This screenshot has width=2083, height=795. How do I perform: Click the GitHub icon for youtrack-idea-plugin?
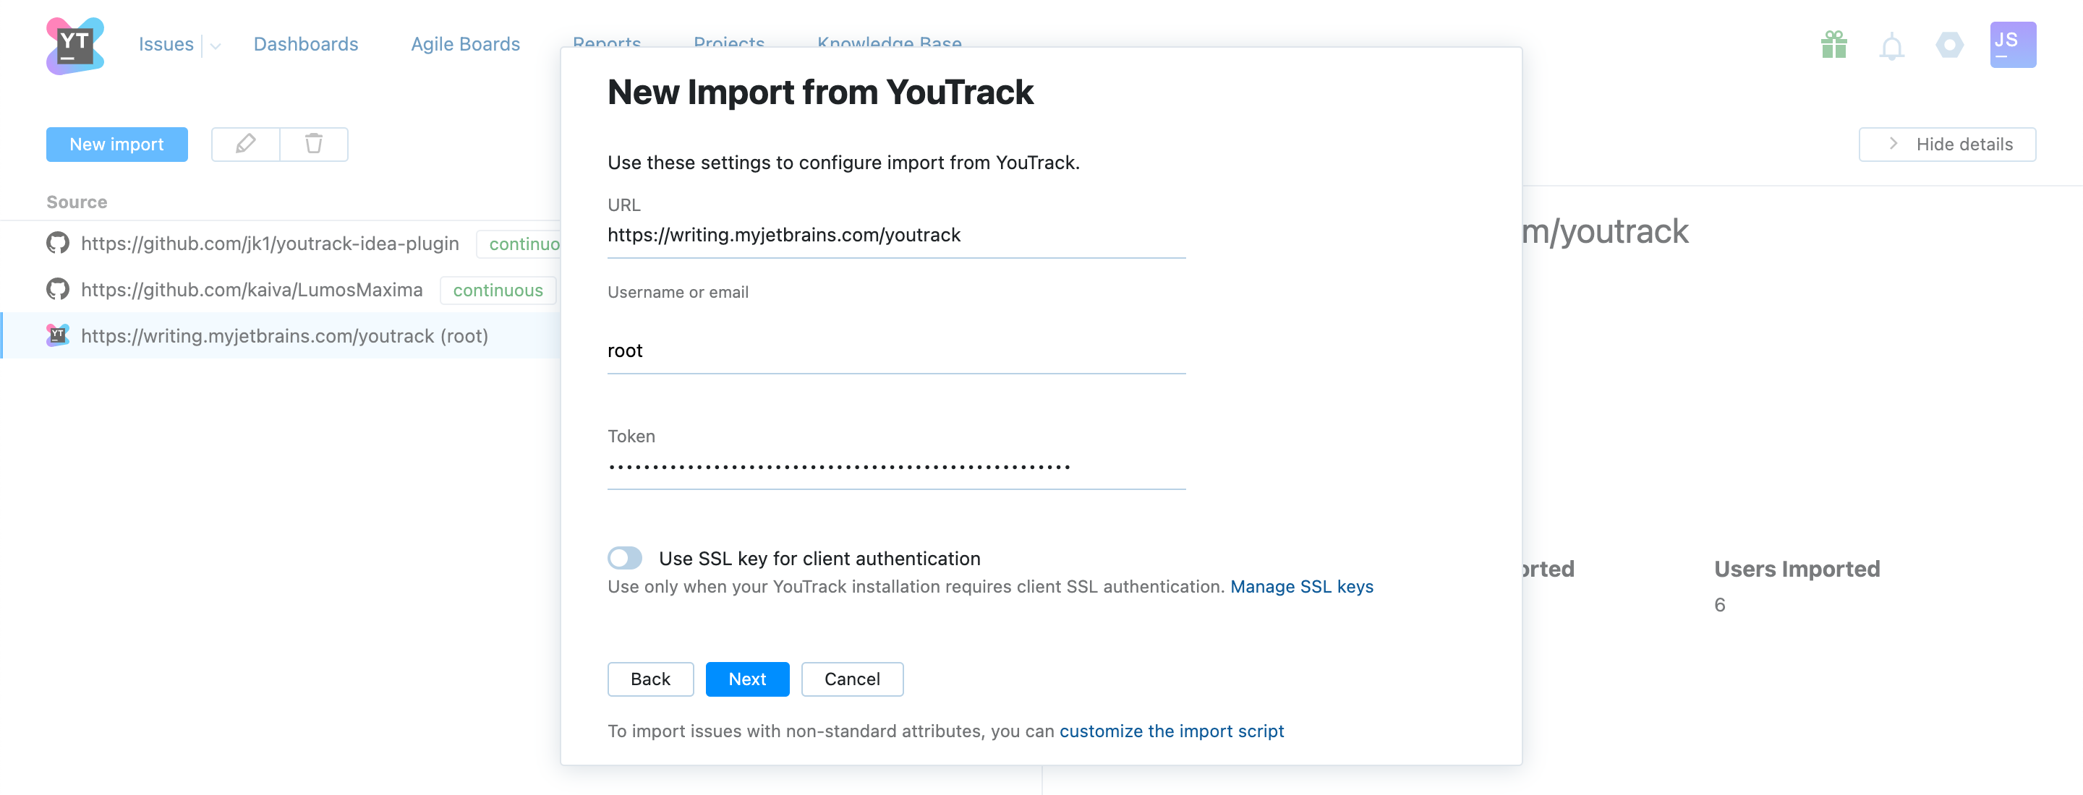tap(57, 243)
